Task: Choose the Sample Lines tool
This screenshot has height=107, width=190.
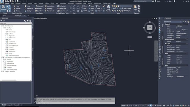Action: pyautogui.click(x=62, y=9)
